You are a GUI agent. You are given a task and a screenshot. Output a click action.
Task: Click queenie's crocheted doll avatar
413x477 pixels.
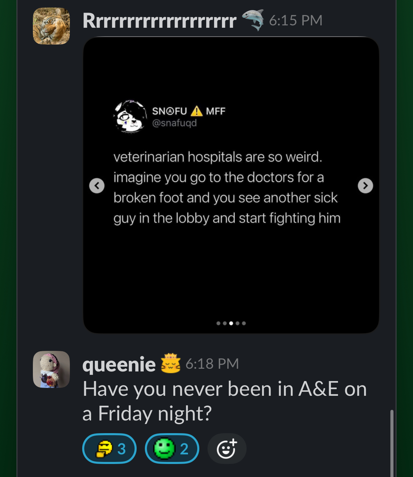(51, 369)
